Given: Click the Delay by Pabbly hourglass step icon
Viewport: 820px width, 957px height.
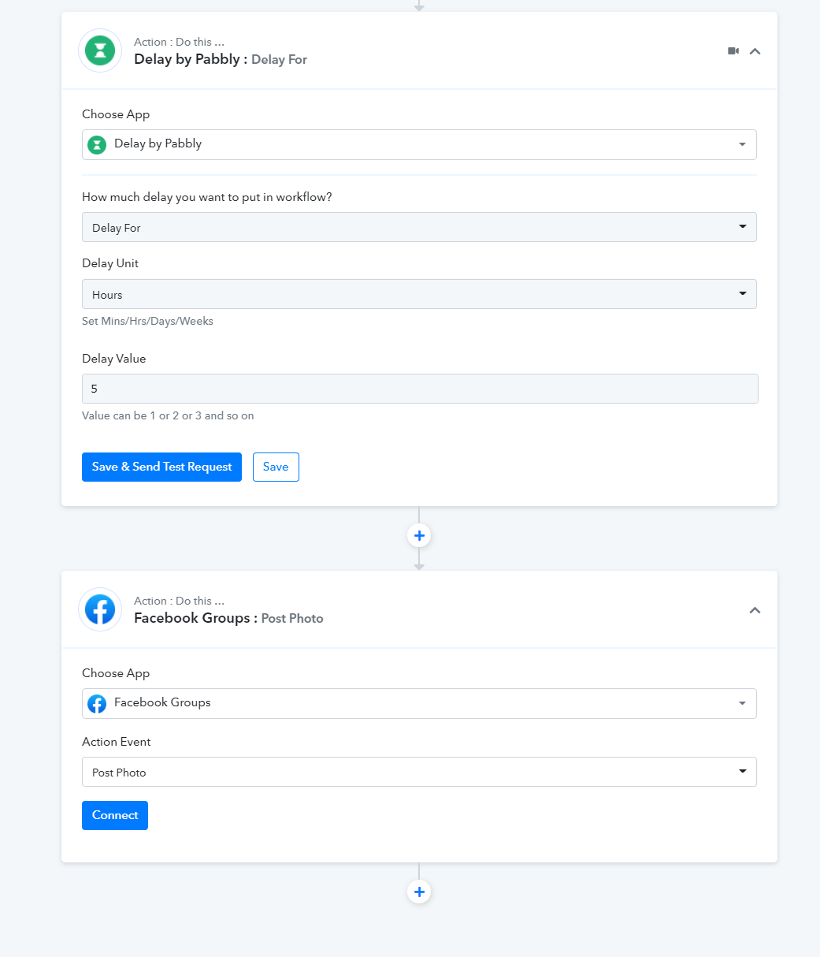Looking at the screenshot, I should [100, 51].
